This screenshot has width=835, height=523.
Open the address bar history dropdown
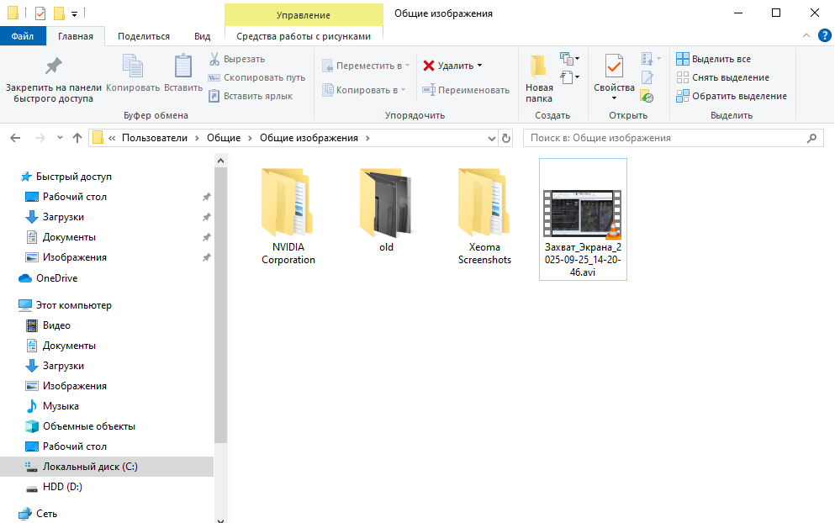coord(491,138)
